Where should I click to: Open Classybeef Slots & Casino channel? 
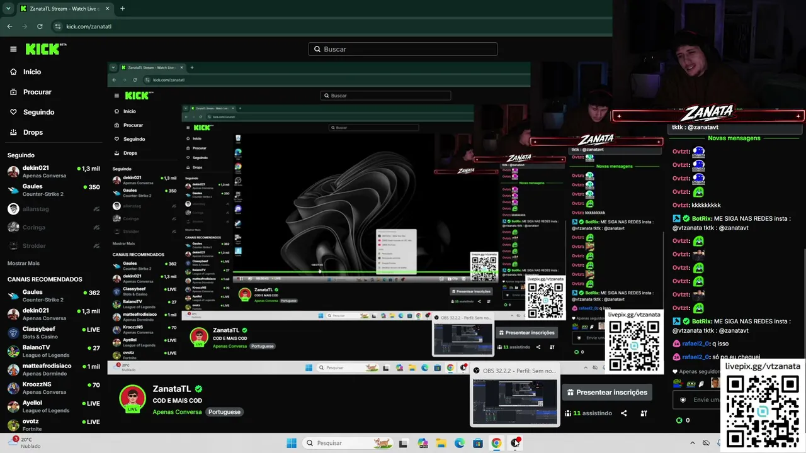point(54,333)
